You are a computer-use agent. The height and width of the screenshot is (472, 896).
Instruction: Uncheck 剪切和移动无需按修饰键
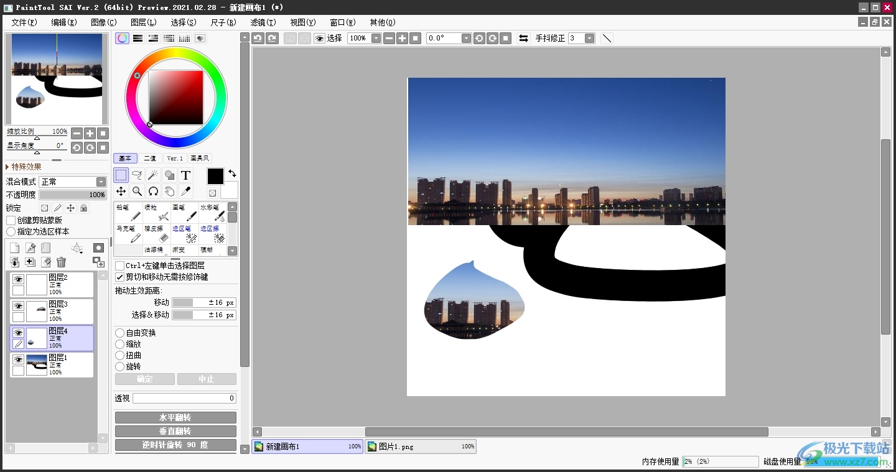(x=120, y=277)
